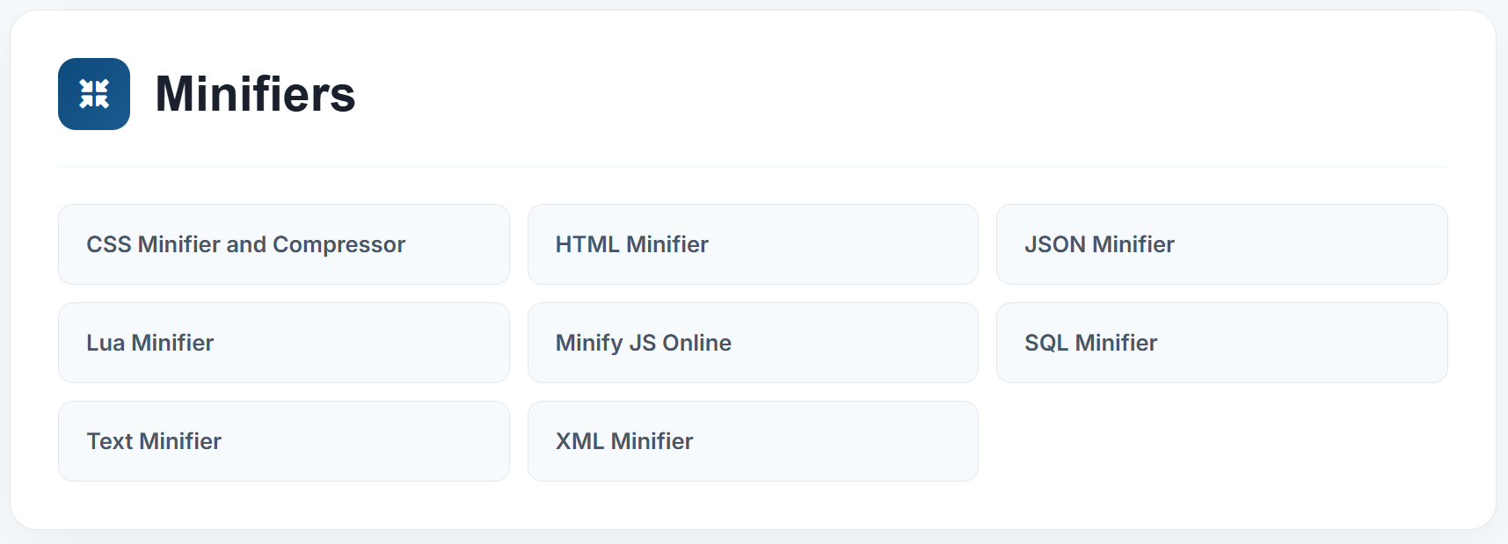Screen dimensions: 1508x544
Task: Select the JSON Minifier card
Action: click(1221, 244)
